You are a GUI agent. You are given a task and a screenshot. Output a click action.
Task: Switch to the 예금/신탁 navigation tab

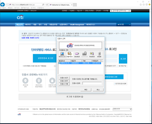[x=20, y=25]
